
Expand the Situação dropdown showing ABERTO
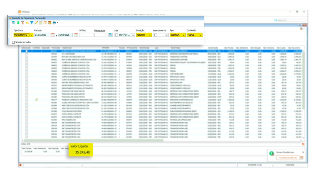click(x=150, y=35)
